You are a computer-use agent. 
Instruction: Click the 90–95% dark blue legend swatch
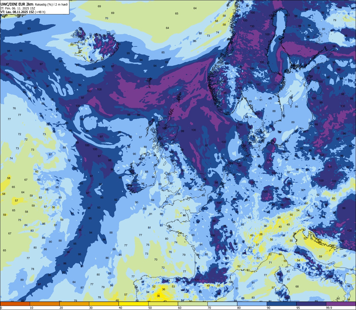281,304
